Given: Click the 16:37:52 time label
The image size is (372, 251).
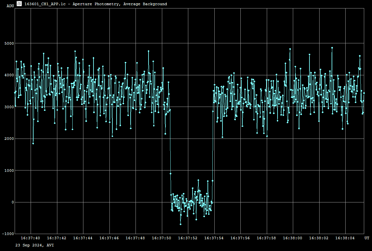Looking at the screenshot, I should click(188, 238).
